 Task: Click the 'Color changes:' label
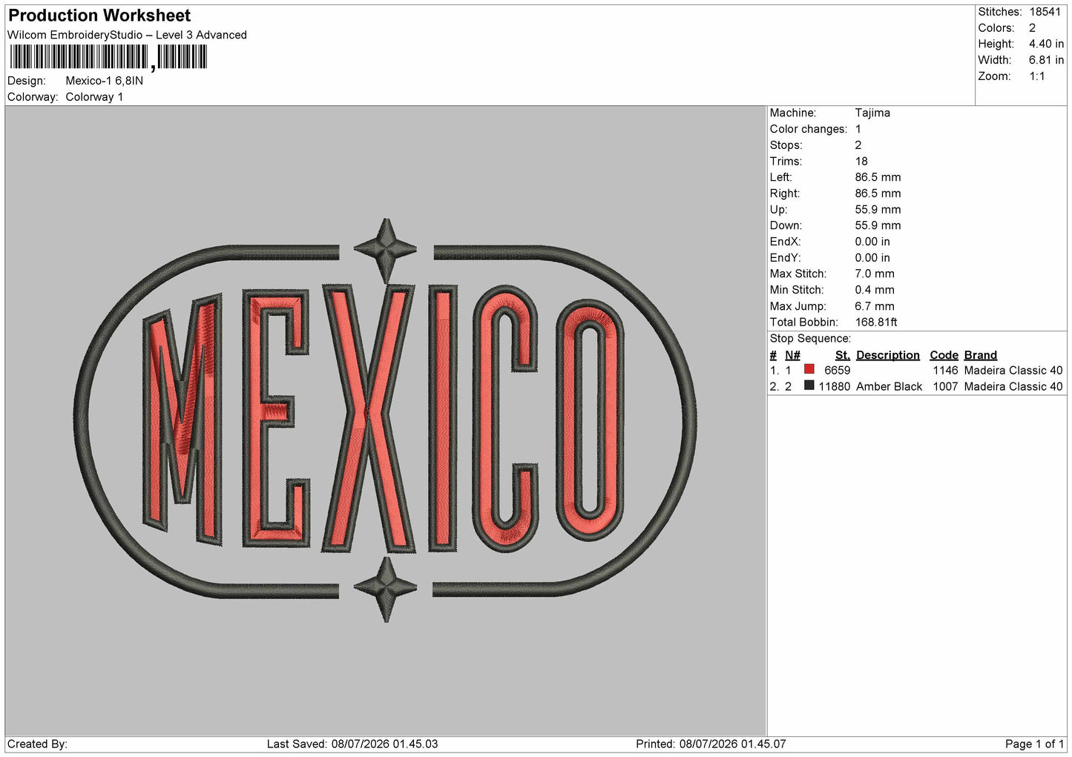808,129
